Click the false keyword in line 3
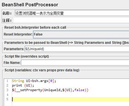The height and width of the screenshot is (106, 129). [x=79, y=90]
